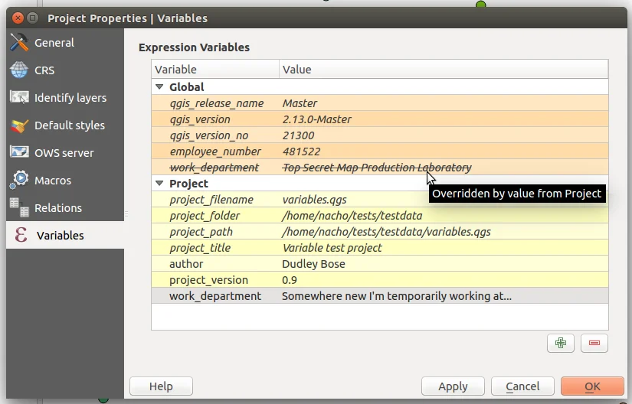Click the value variables.qgs
632x404 pixels.
[x=314, y=200]
